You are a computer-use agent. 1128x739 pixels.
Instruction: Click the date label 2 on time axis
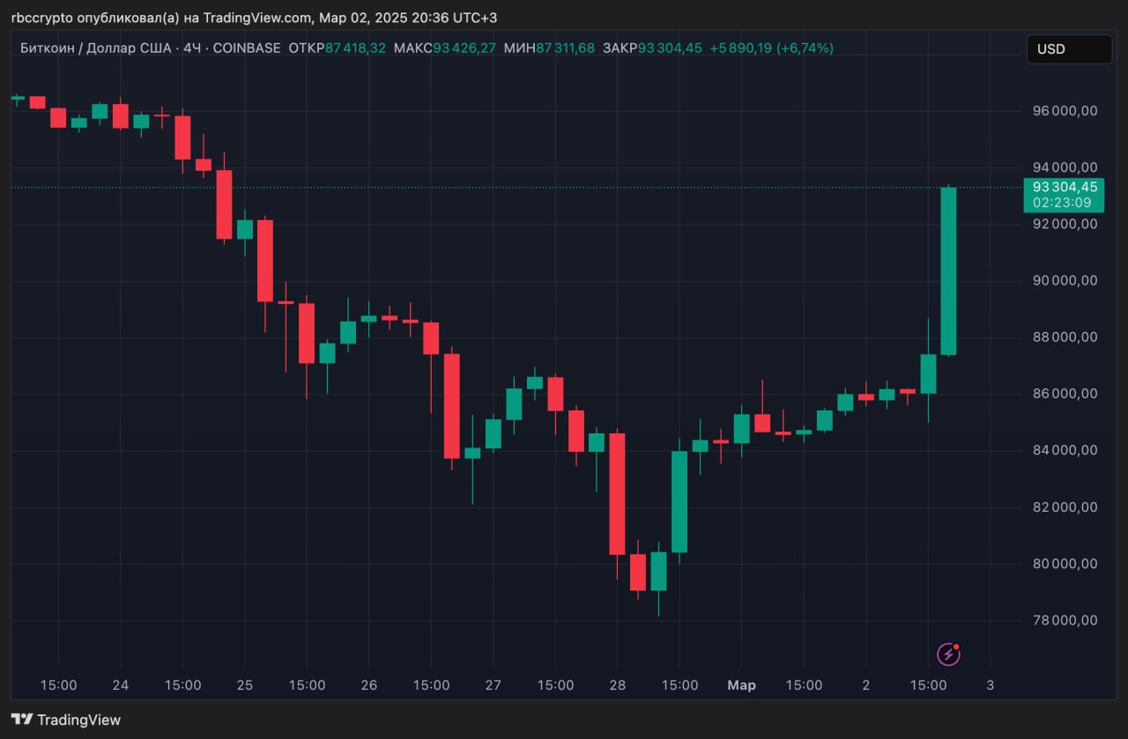(866, 685)
